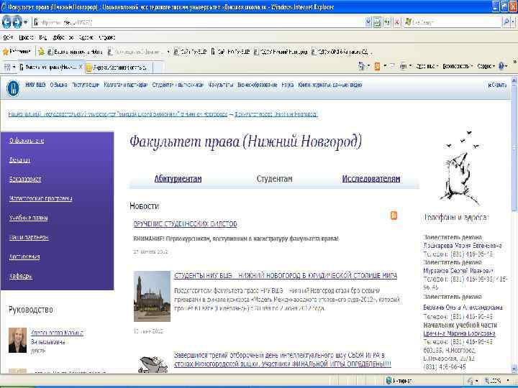Open the Избранное menu in the menu bar
518x388 pixels.
pyautogui.click(x=63, y=37)
